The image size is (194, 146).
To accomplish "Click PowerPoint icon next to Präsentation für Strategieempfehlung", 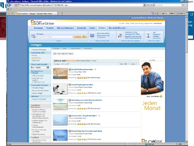I will (70, 131).
